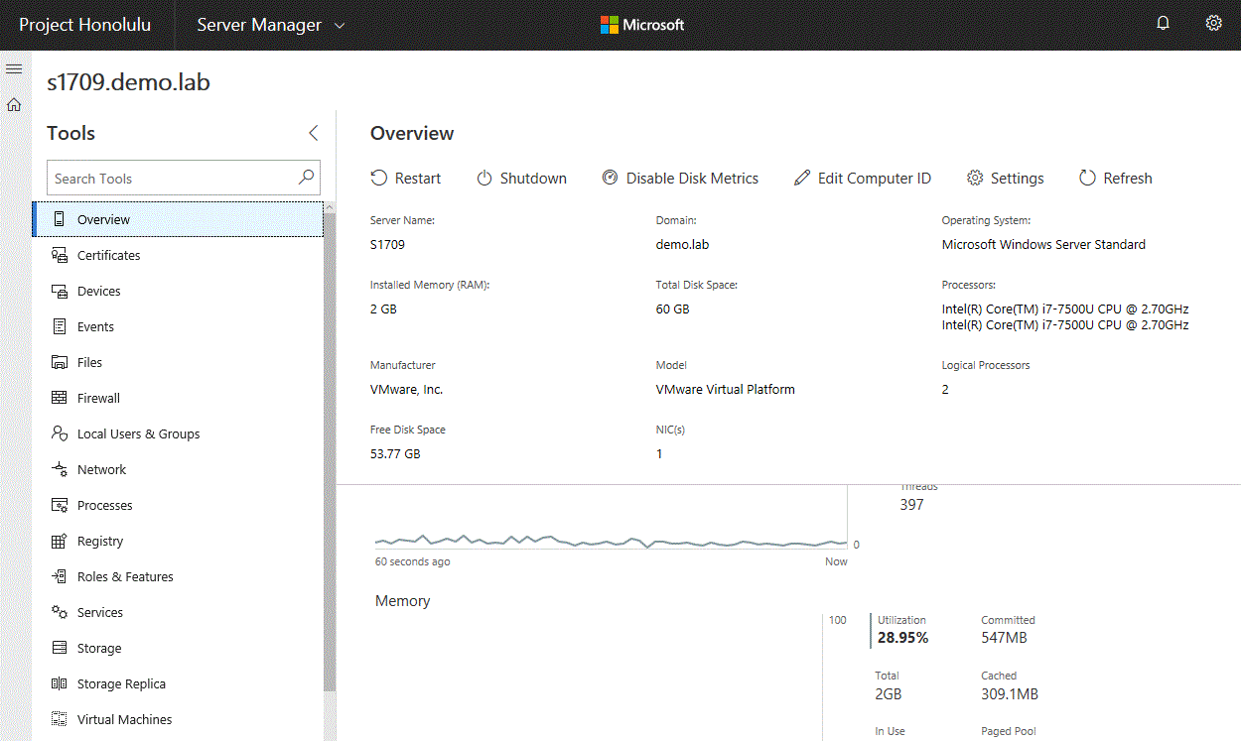Click Edit Computer ID
Image resolution: width=1241 pixels, height=741 pixels.
pyautogui.click(x=862, y=179)
